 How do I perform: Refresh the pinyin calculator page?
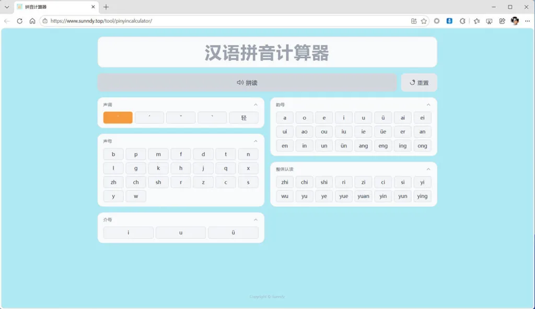click(19, 21)
